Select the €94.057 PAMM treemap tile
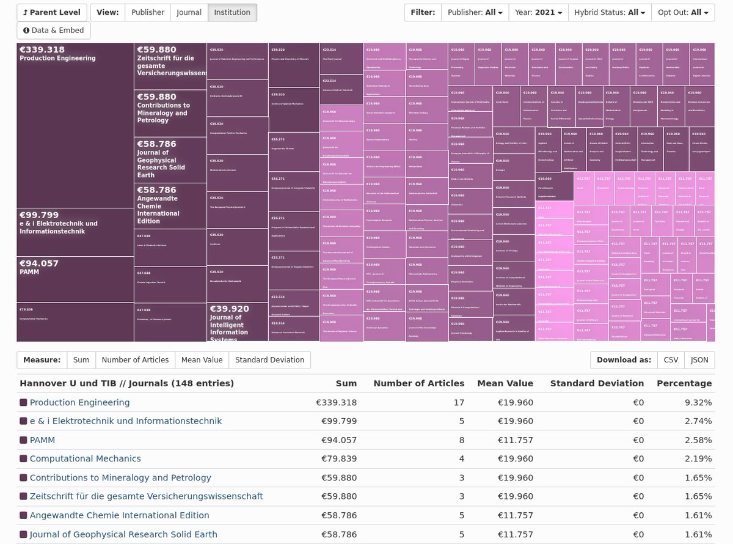Image resolution: width=733 pixels, height=544 pixels. pos(75,279)
